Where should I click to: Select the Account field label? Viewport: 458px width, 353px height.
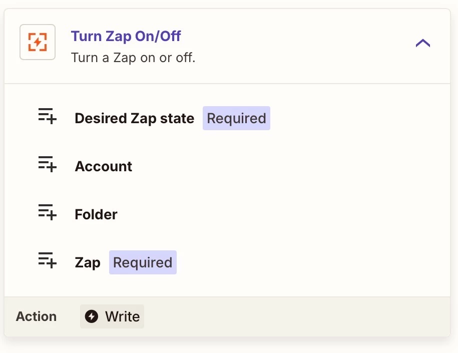[103, 167]
